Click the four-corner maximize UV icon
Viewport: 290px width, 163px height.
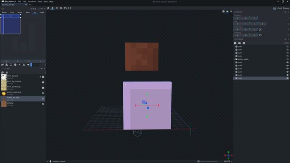[11, 65]
